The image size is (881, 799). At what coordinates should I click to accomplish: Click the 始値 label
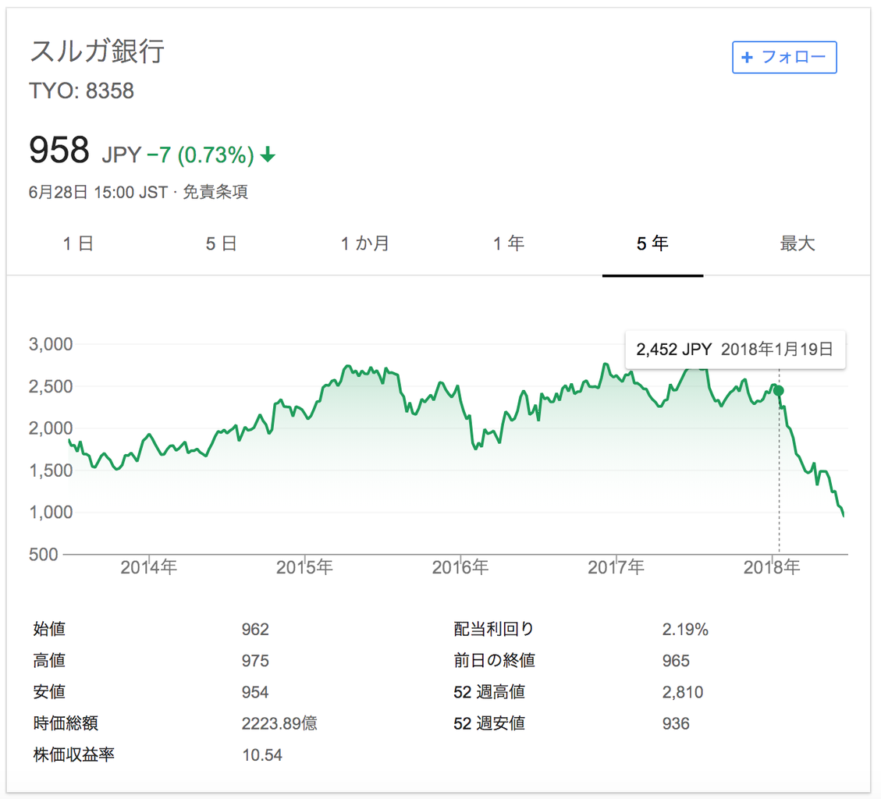pos(49,630)
